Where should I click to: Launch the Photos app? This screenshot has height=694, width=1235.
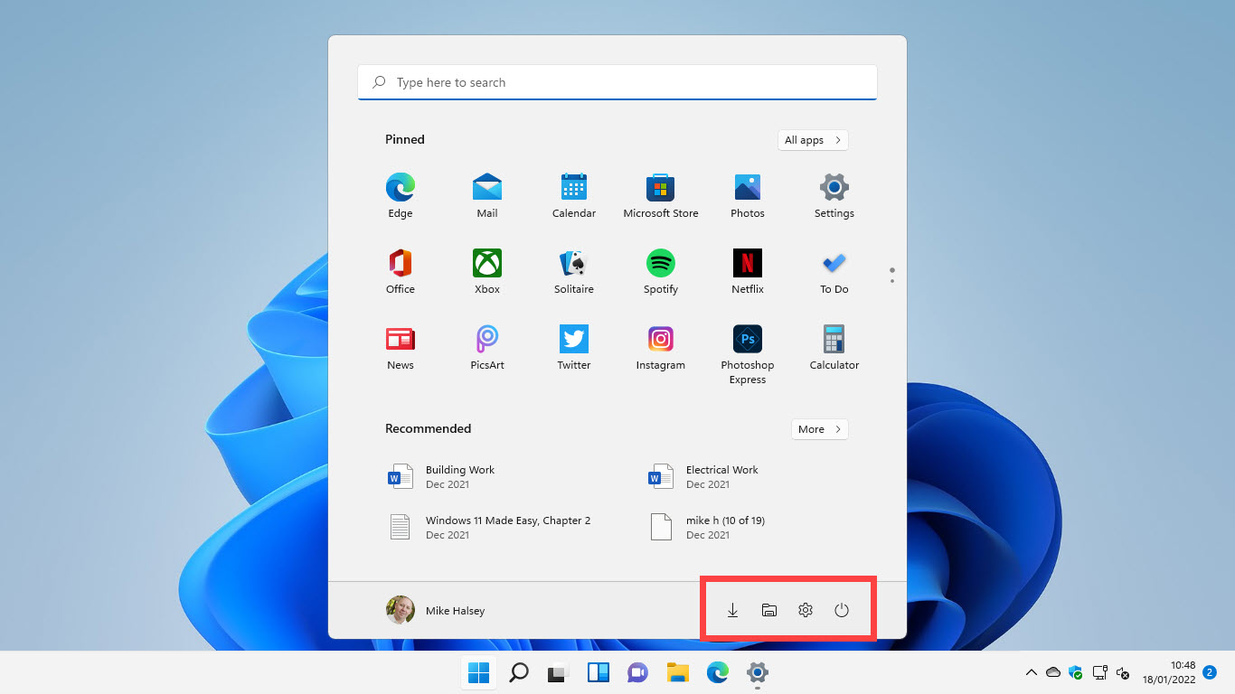point(748,196)
